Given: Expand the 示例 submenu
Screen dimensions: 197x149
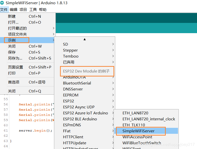Looking at the screenshot, I should point(27,40).
